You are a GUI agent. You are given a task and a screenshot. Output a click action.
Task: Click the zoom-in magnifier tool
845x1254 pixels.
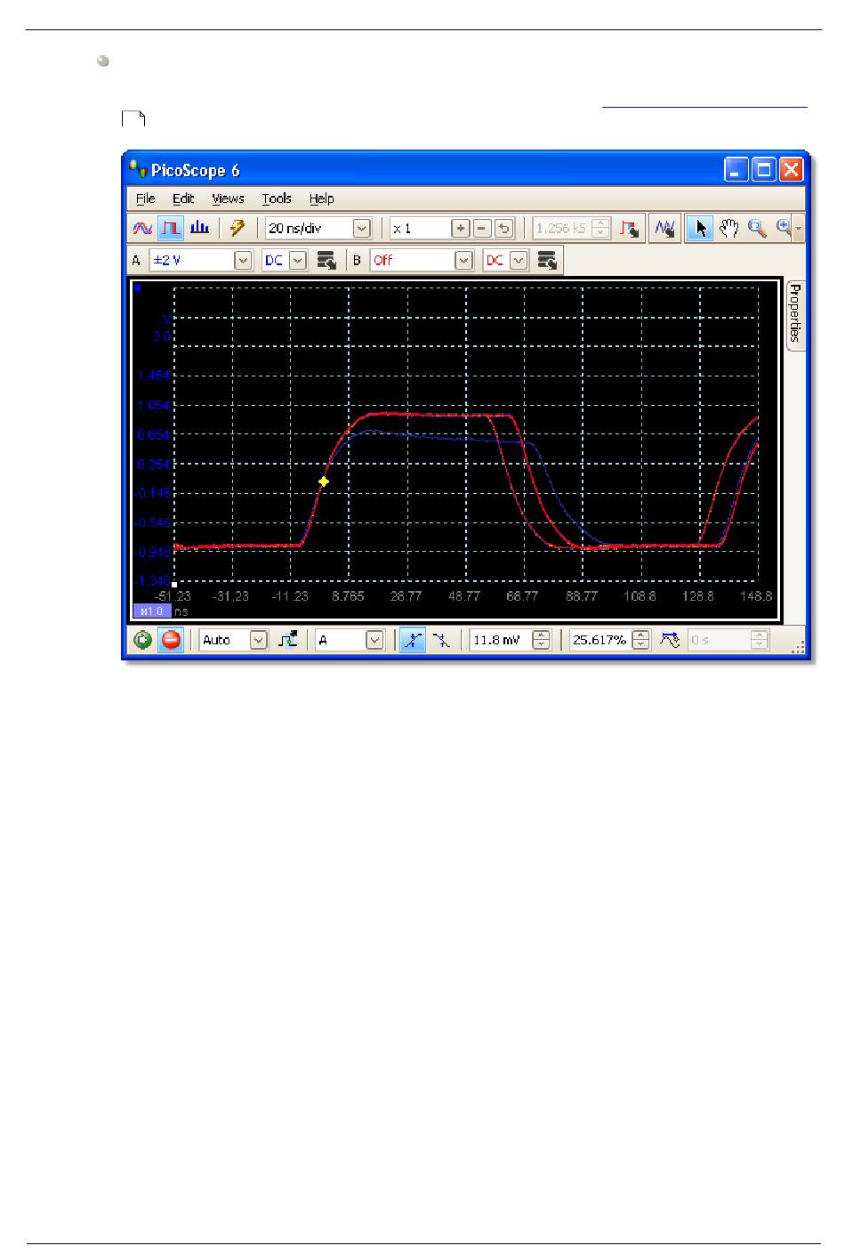pyautogui.click(x=784, y=229)
